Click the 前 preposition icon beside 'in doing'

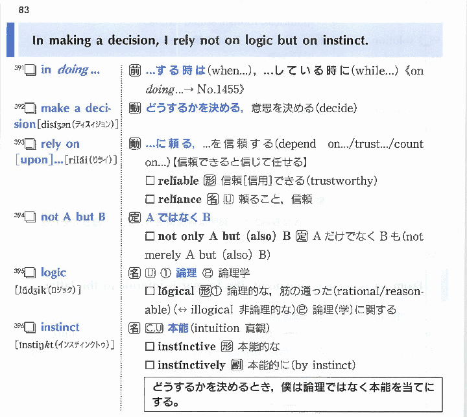pos(135,71)
